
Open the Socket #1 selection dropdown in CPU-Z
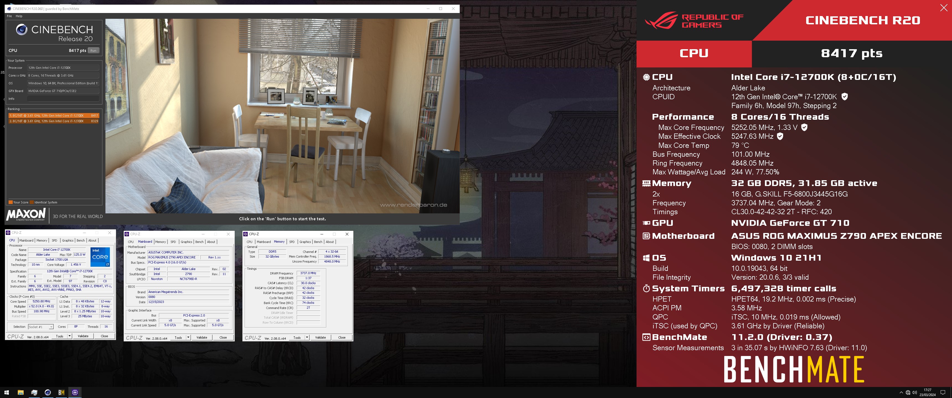click(41, 327)
